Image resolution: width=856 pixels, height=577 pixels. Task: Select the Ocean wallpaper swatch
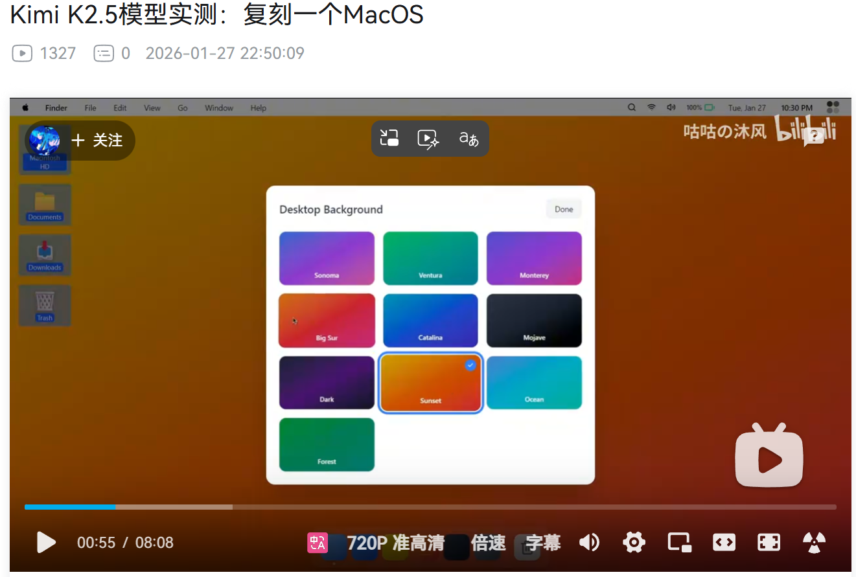534,381
